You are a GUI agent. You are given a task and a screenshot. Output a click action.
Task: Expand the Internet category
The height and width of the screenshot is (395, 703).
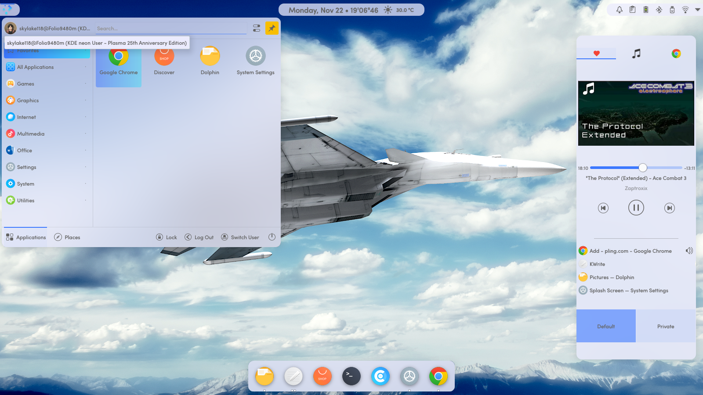point(47,117)
